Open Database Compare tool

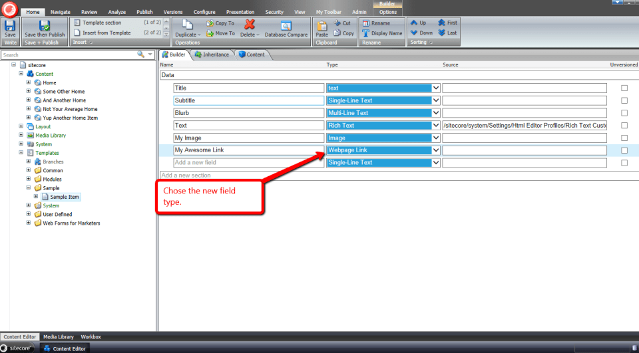click(286, 27)
